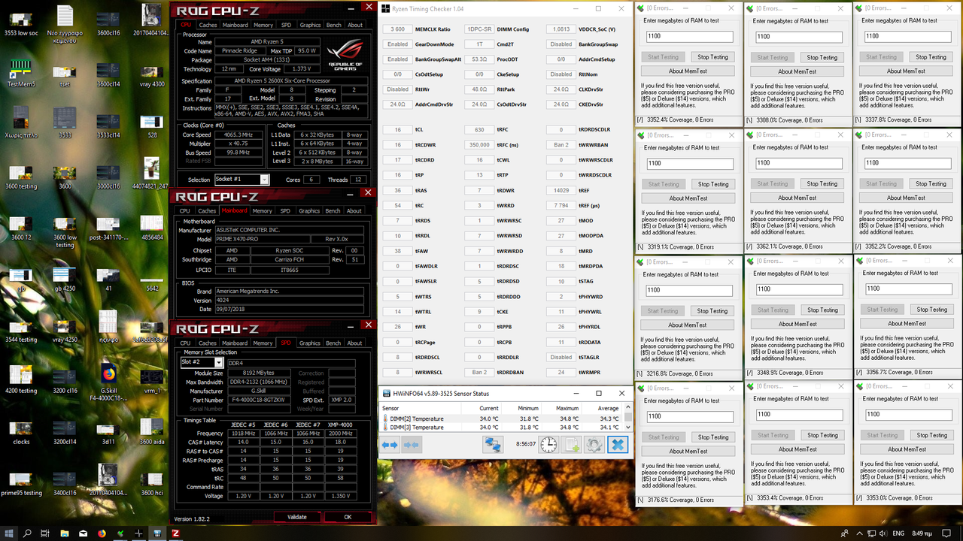Click HWiNFO sensor list scroll-down arrow
The width and height of the screenshot is (963, 541).
point(628,427)
